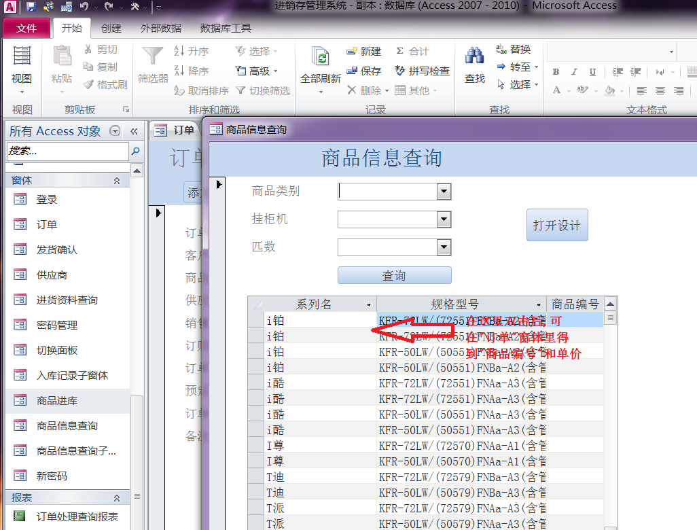Image resolution: width=697 pixels, height=530 pixels.
Task: Click the 保存 save record icon
Action: (x=352, y=71)
